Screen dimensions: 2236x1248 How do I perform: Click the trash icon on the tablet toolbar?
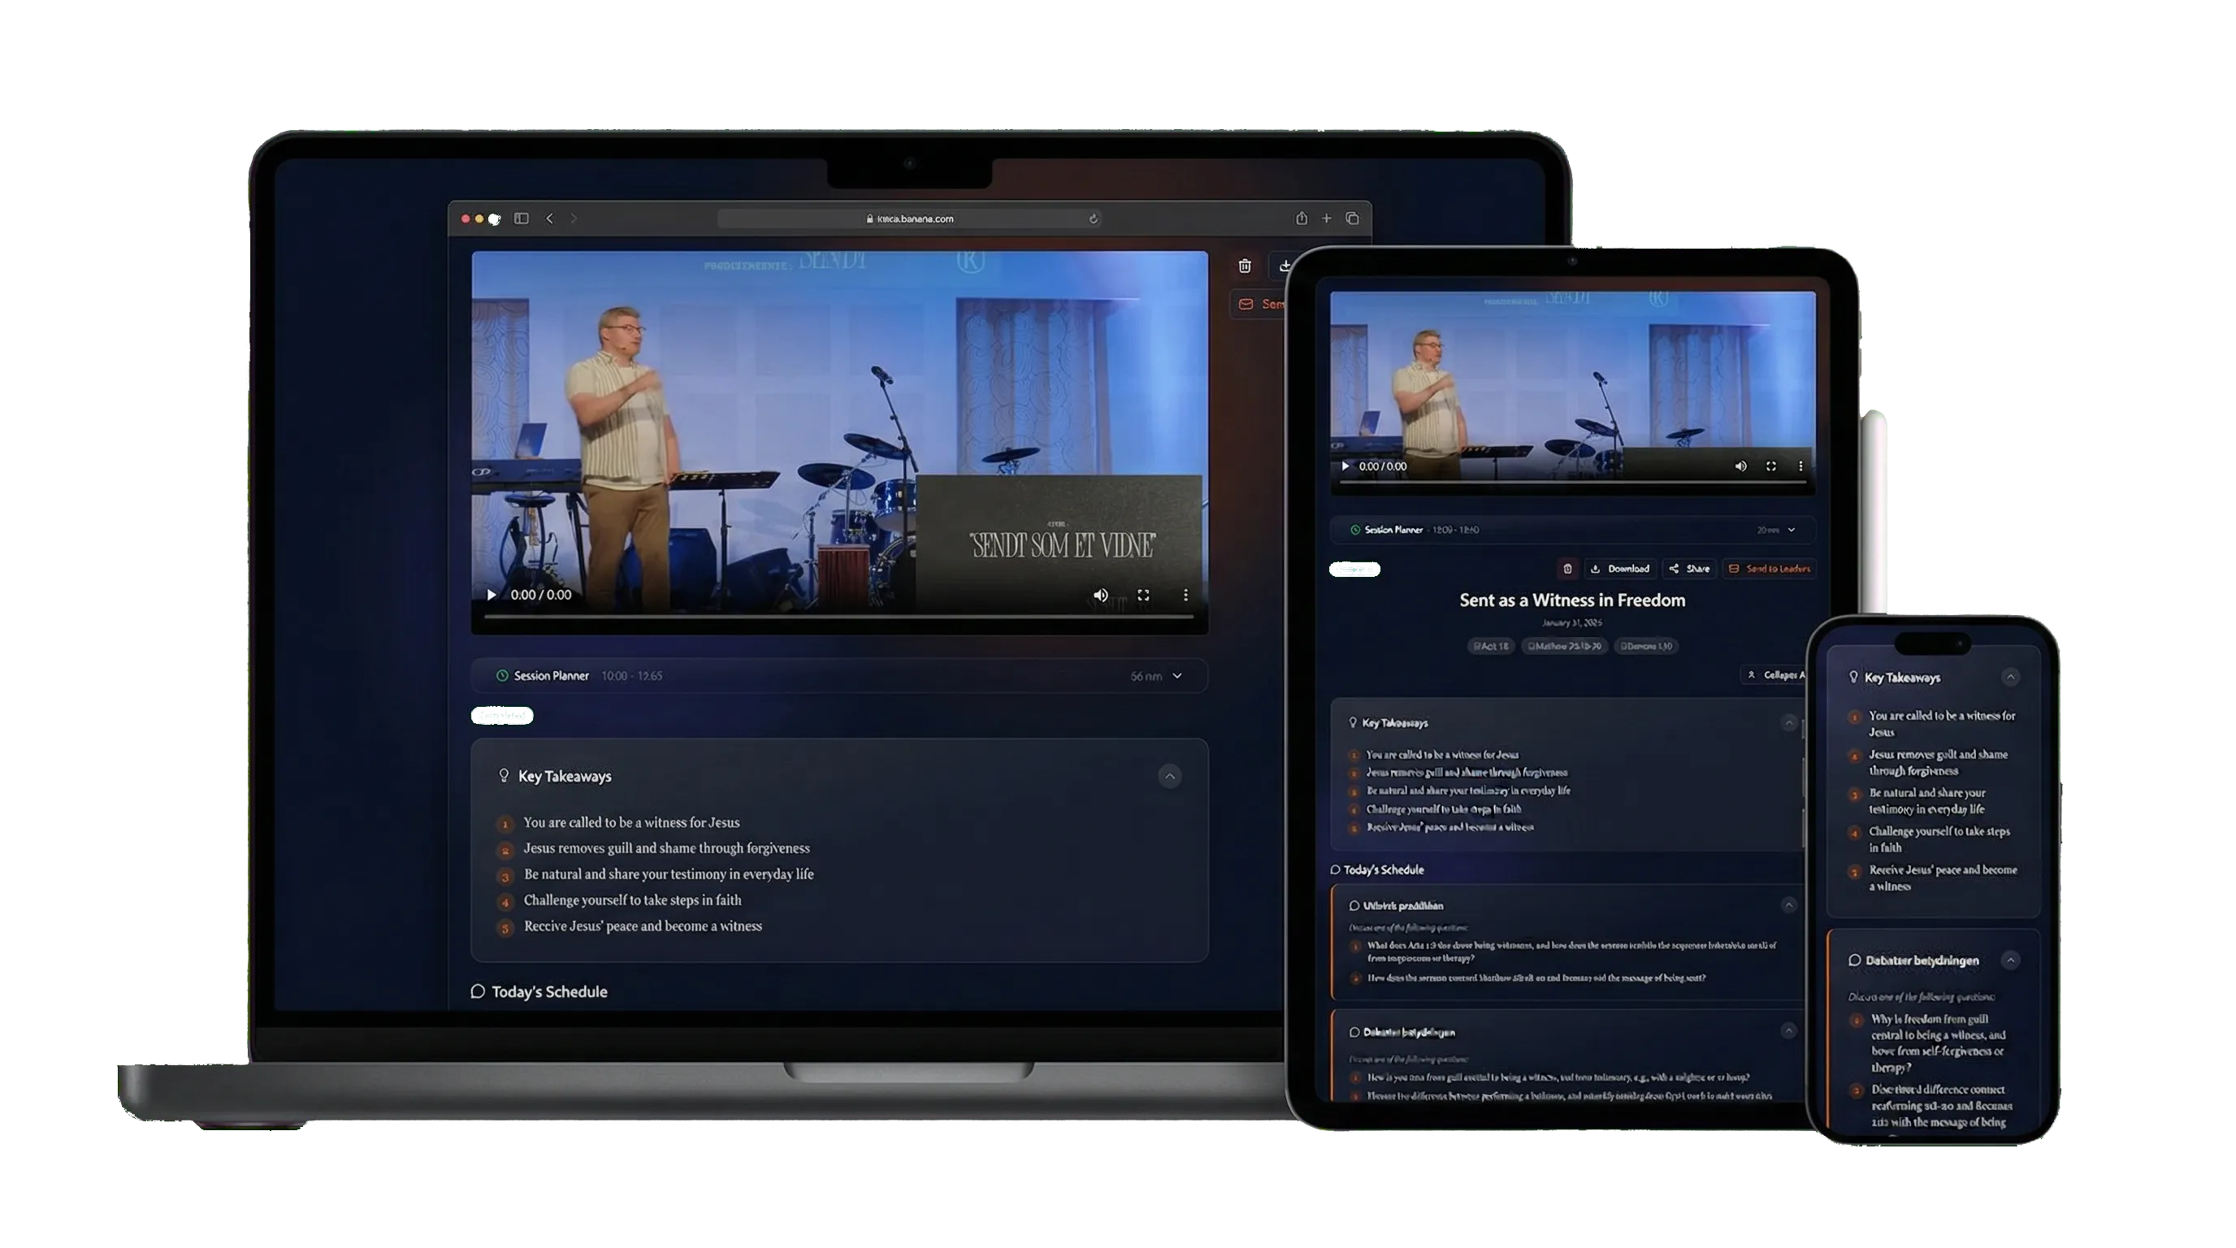click(1567, 569)
